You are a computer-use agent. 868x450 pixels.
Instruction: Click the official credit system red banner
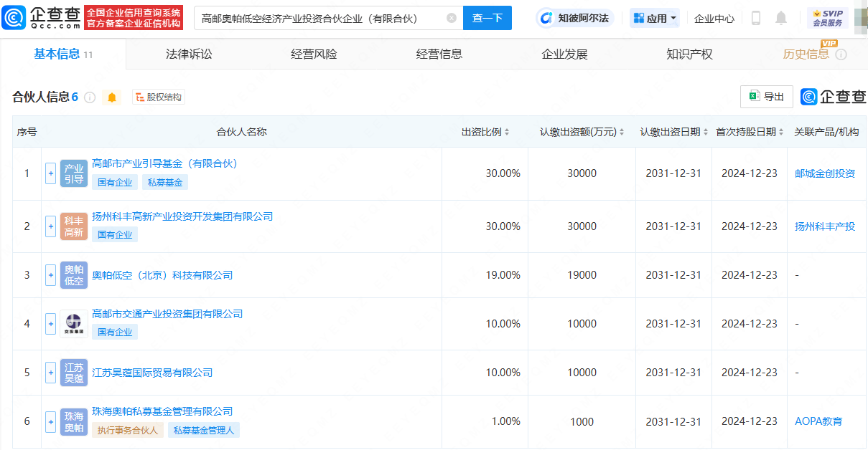pos(134,18)
